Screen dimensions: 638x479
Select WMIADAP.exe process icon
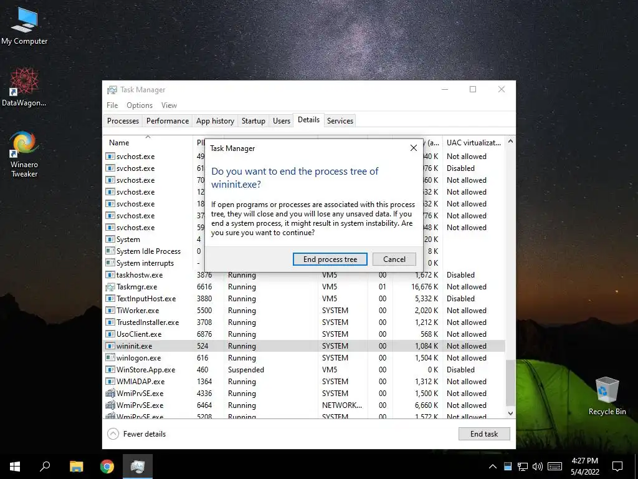tap(110, 382)
